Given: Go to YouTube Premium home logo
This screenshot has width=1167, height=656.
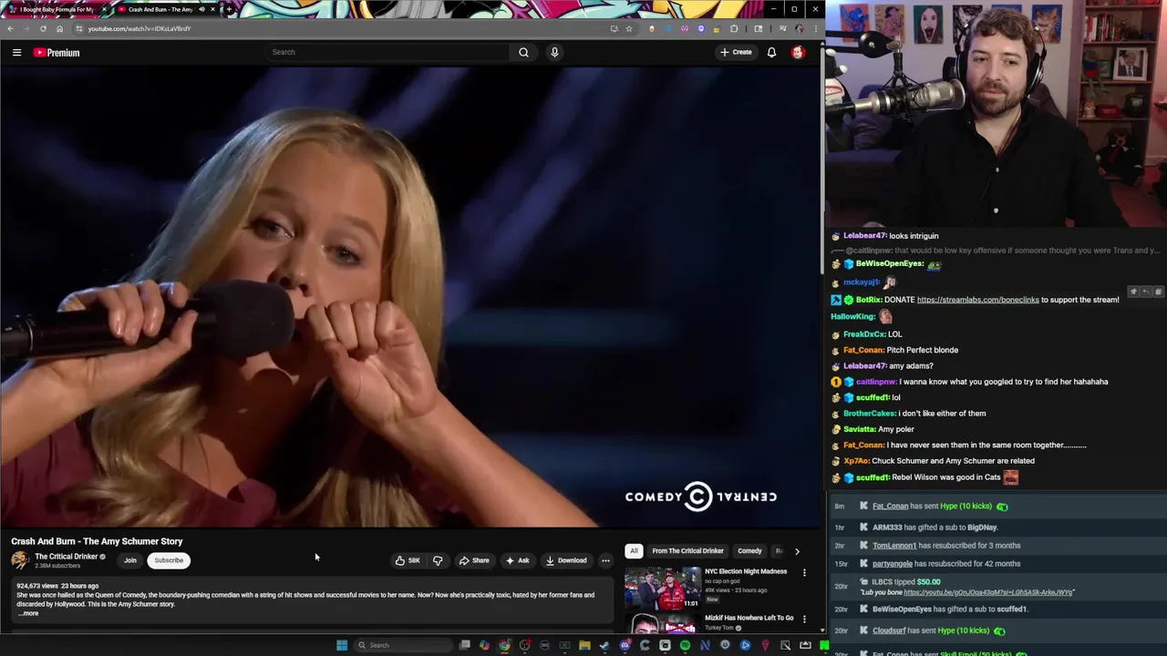Looking at the screenshot, I should click(x=57, y=52).
